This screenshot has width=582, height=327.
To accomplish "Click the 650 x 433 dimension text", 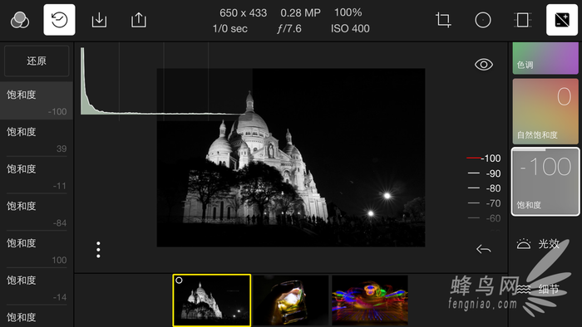I will [x=243, y=13].
